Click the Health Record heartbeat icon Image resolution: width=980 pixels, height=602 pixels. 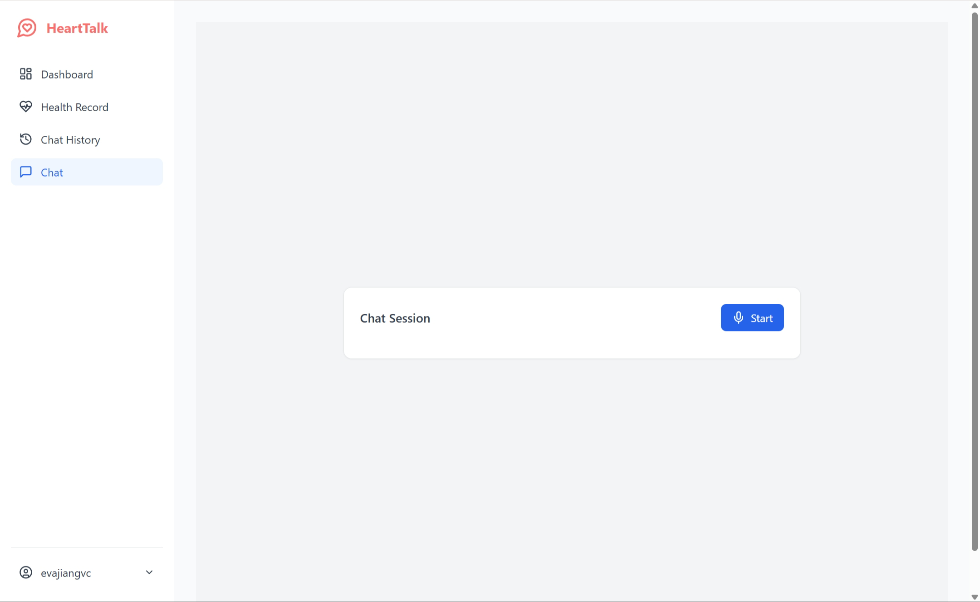[x=26, y=107]
